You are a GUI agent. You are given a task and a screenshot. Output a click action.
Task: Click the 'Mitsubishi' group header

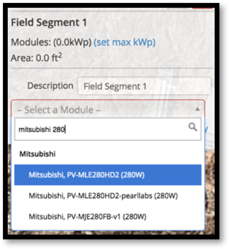pos(37,154)
